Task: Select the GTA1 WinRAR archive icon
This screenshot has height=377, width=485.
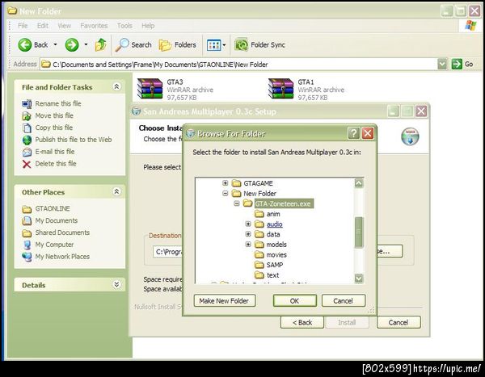Action: 280,89
